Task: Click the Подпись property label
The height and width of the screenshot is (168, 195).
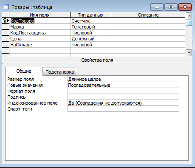Action: 17,97
